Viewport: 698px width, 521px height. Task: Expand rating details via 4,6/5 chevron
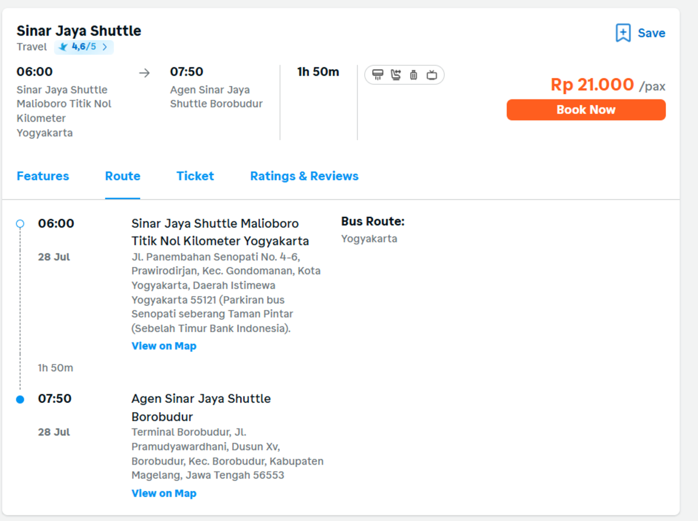(105, 47)
